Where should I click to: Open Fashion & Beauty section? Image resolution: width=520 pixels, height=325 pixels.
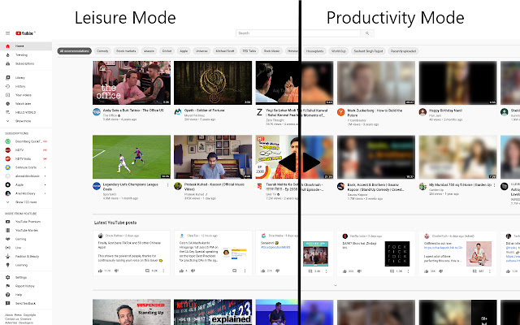tap(26, 257)
